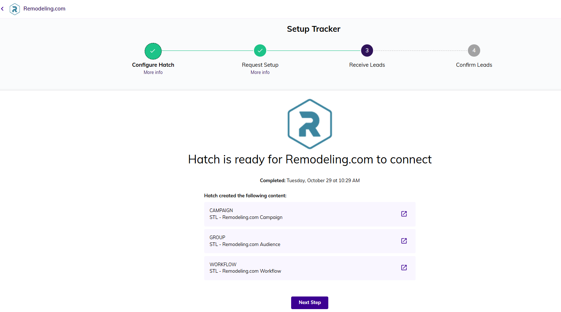
Task: Select step 4 Confirm Leads circle
Action: point(474,51)
